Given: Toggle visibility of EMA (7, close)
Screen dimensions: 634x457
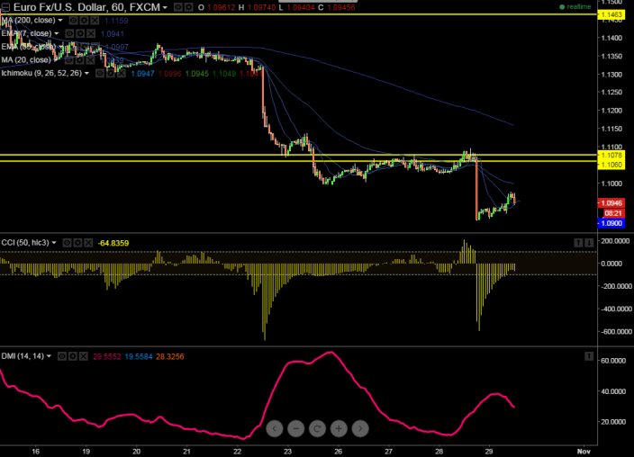Looking at the screenshot, I should tap(70, 33).
